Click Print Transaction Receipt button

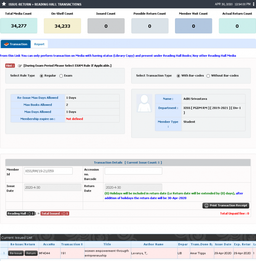point(226,205)
